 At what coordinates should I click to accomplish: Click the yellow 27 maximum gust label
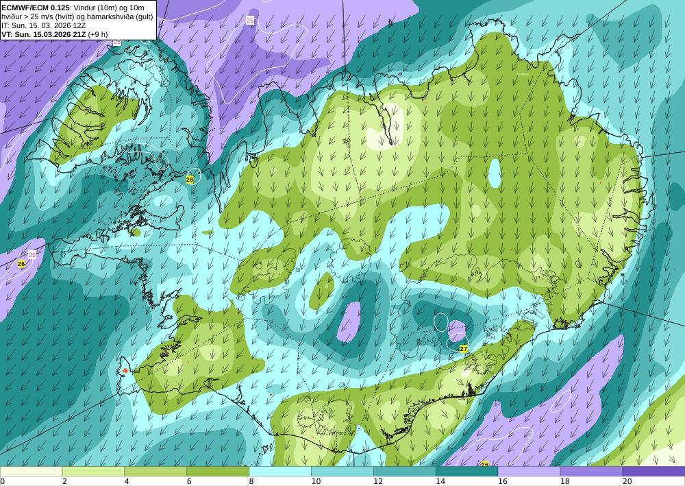pos(464,349)
